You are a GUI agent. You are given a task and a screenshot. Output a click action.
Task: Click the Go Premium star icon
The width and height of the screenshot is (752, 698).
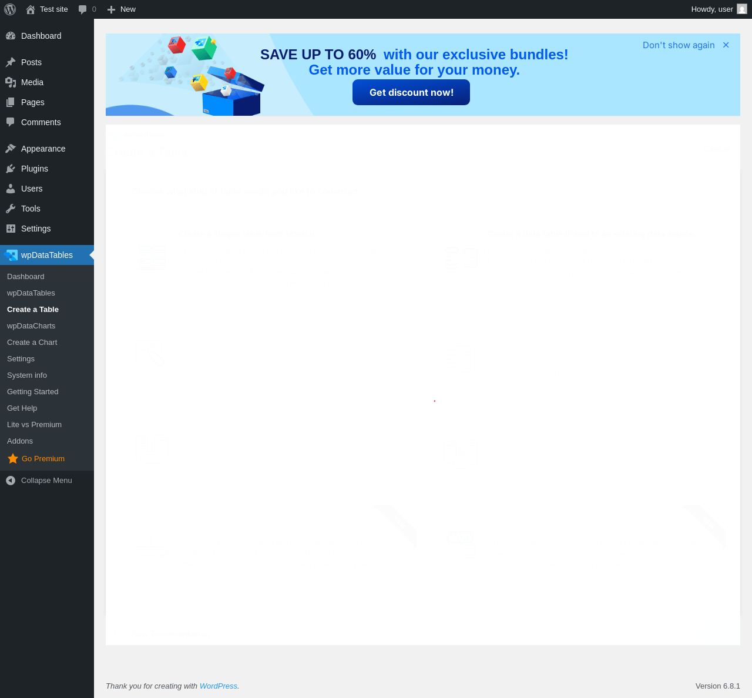click(13, 458)
